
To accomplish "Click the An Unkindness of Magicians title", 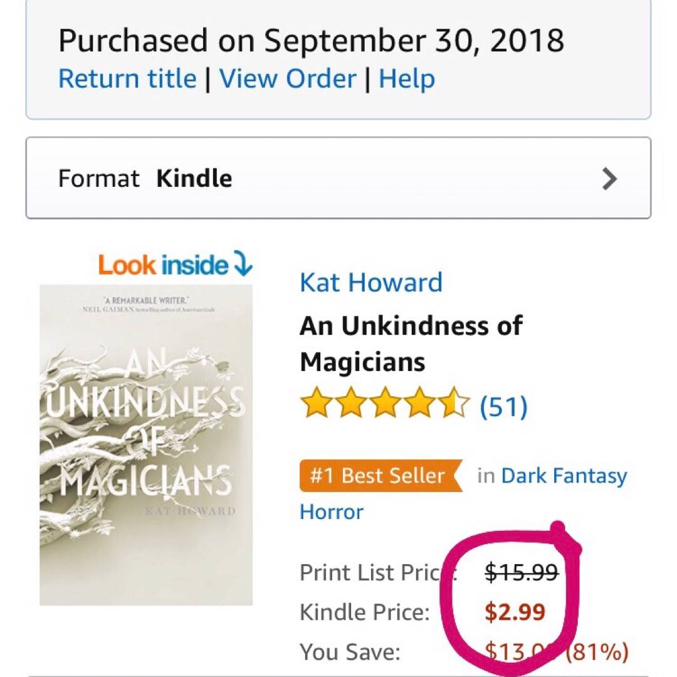I will (x=411, y=344).
